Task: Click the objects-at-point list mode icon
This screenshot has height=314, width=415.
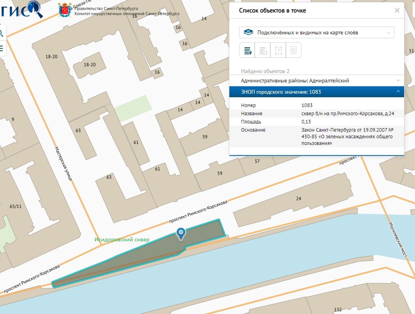Action: tap(247, 50)
